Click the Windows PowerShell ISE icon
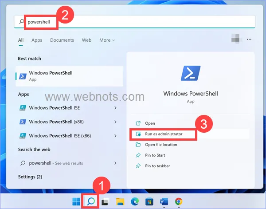 tap(23, 108)
